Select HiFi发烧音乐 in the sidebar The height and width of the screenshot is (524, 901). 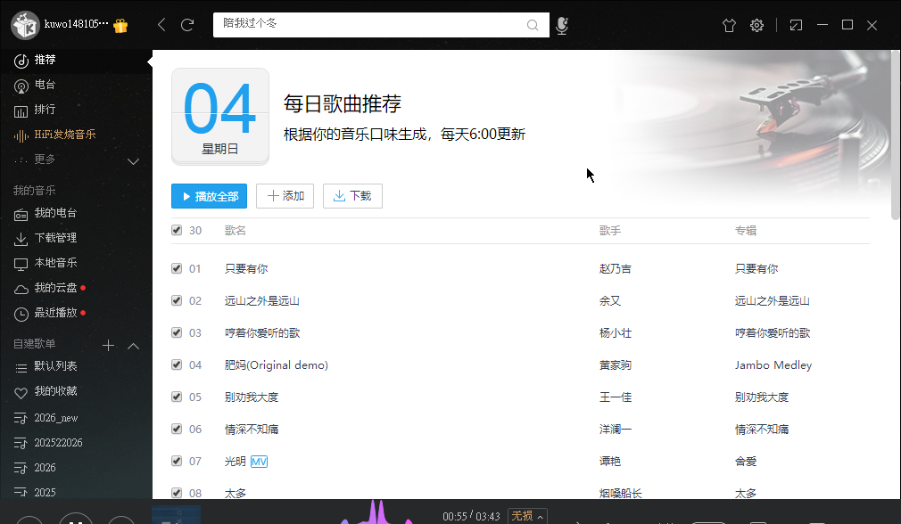click(64, 135)
